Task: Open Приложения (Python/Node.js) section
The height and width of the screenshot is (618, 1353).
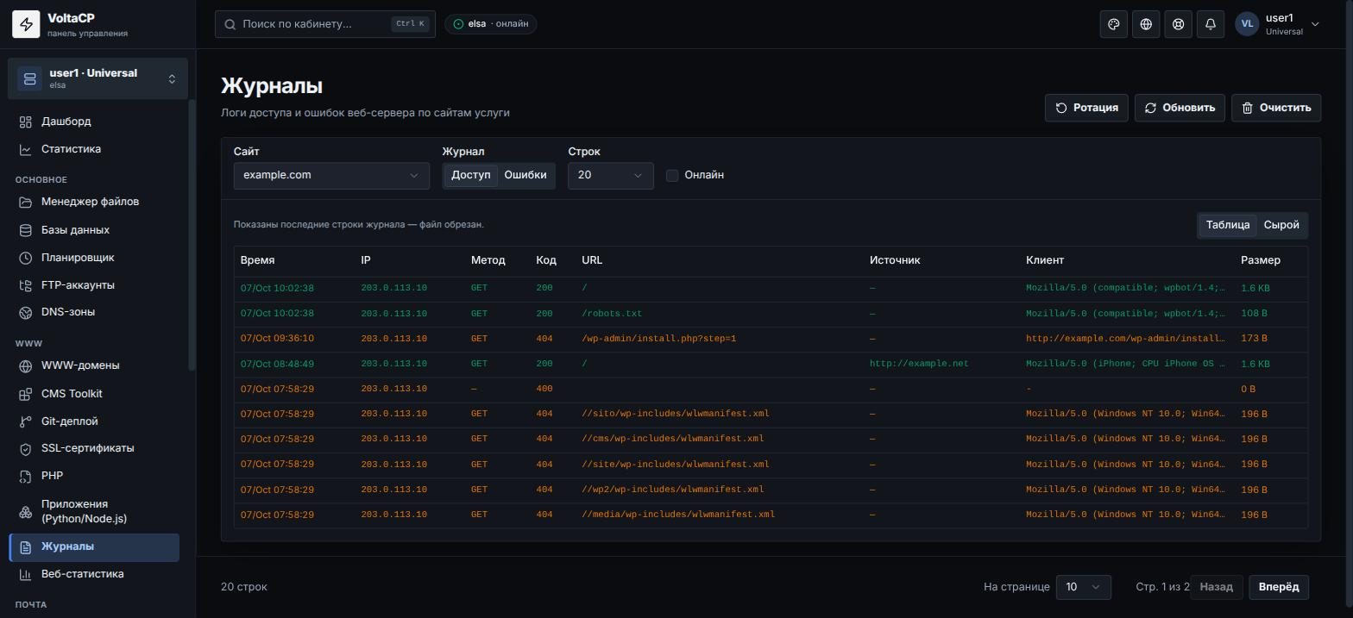Action: click(x=94, y=511)
